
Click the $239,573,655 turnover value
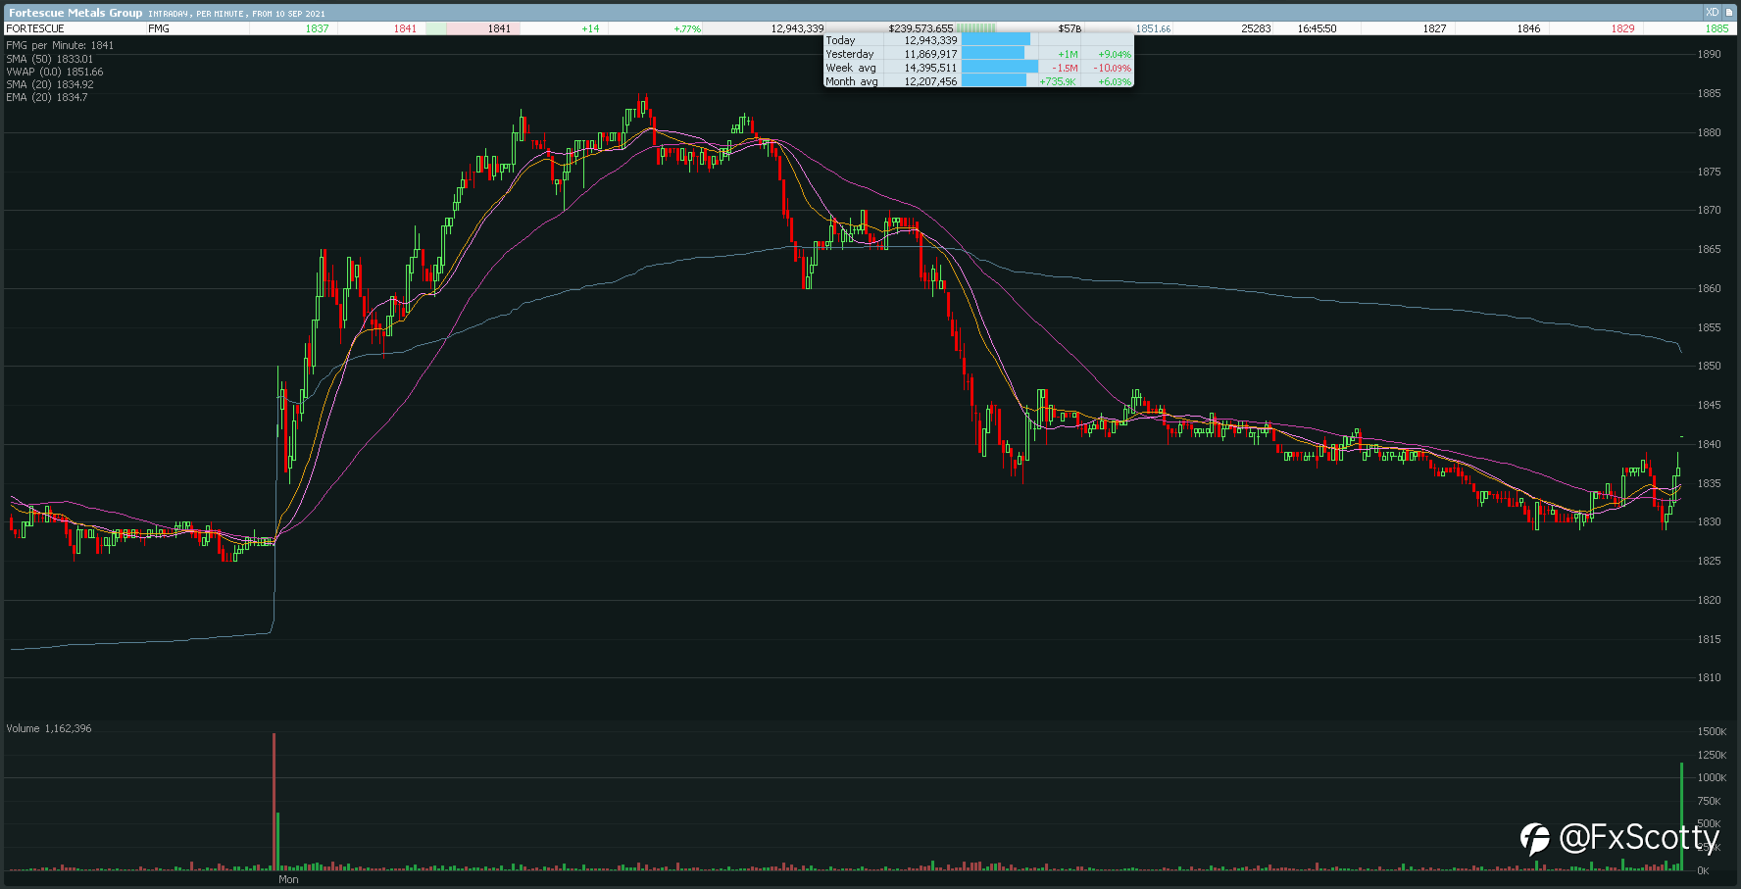920,28
